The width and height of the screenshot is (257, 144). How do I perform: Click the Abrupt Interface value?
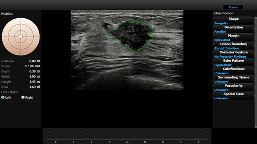(227, 48)
